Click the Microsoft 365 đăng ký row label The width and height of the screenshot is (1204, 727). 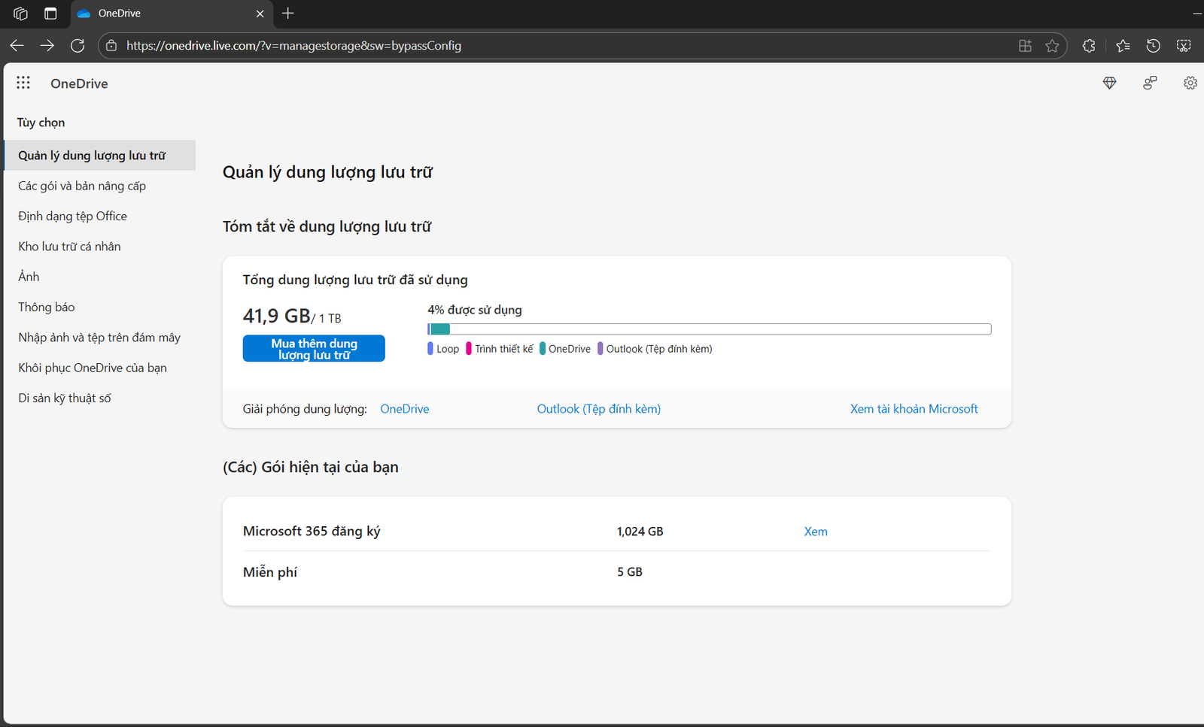[x=312, y=532]
